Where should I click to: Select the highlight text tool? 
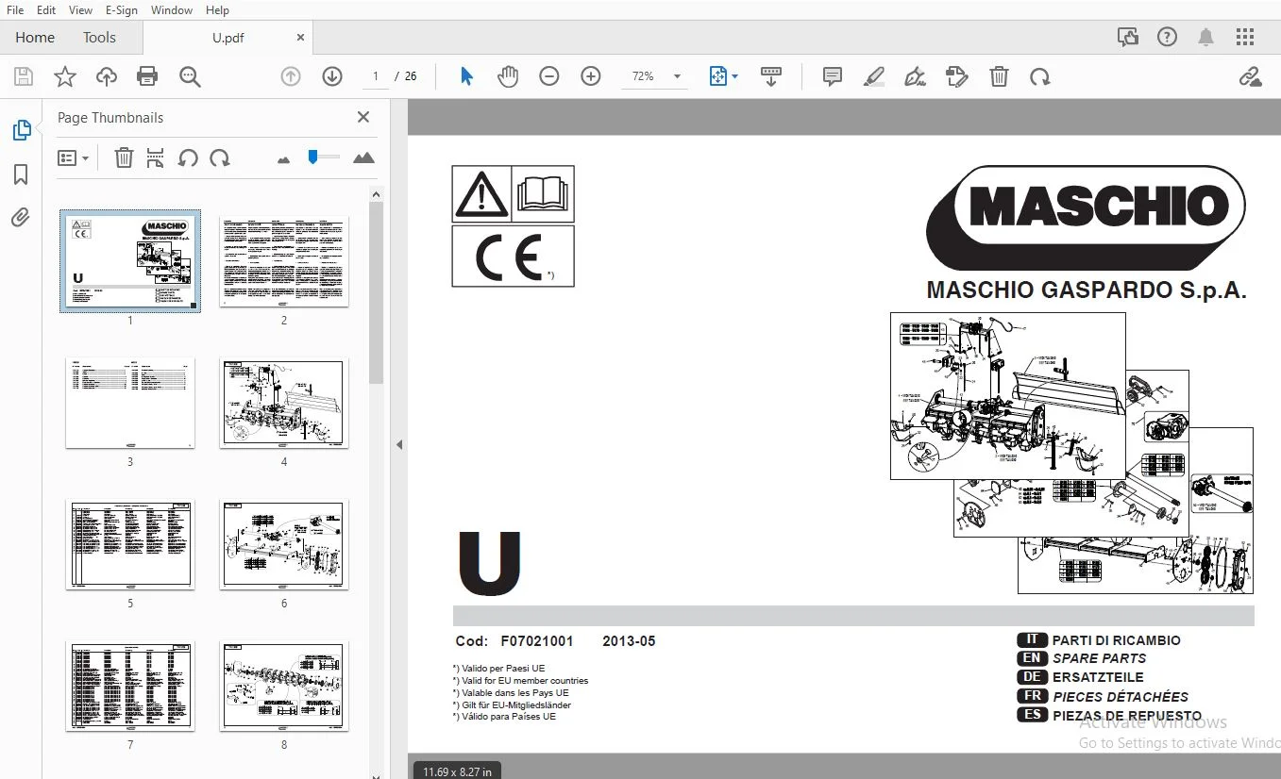[x=874, y=76]
